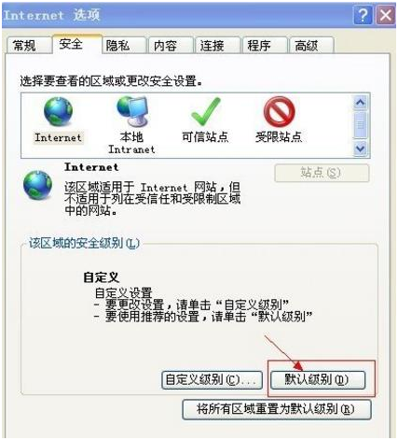Select the 本地 Intranet zone icon
The width and height of the screenshot is (398, 440).
[x=132, y=110]
